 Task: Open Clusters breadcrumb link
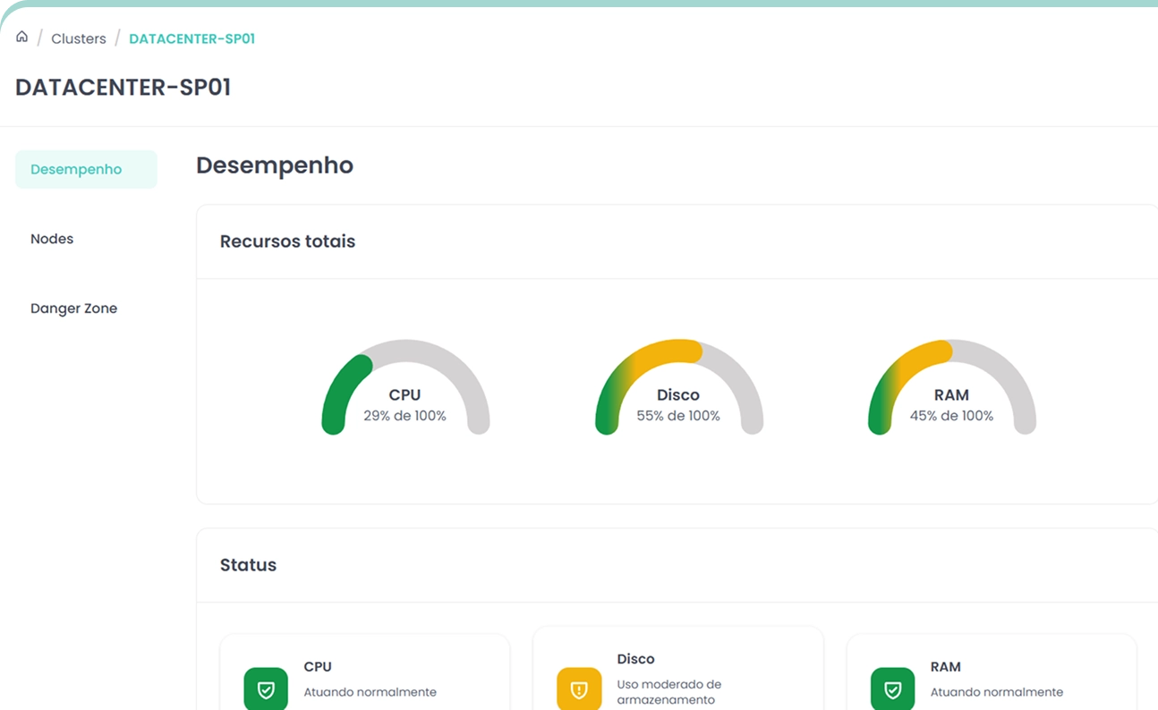click(x=79, y=38)
